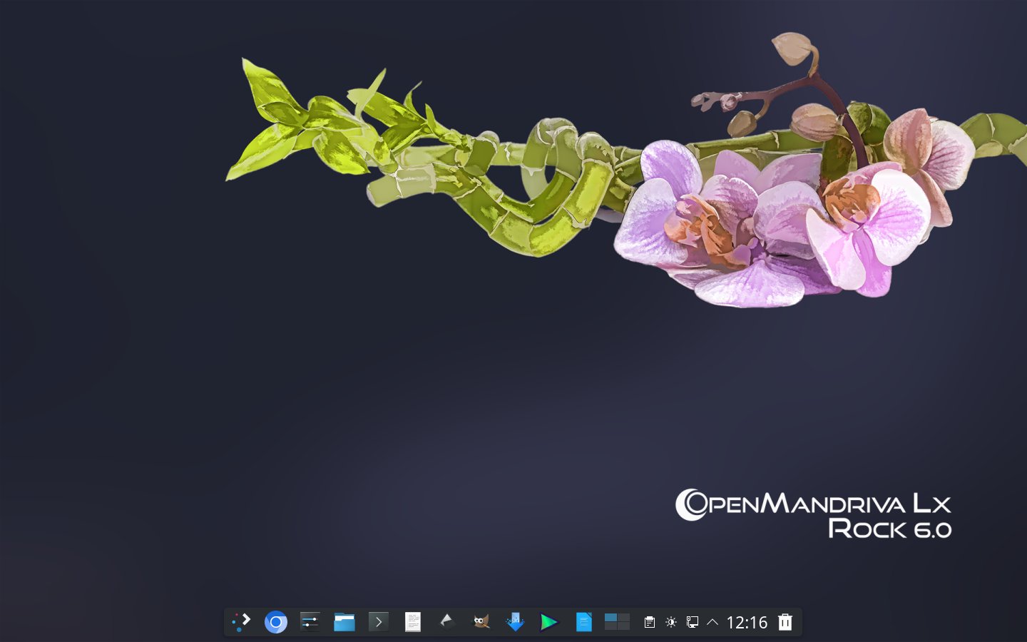Open the network connections tray icon

coord(692,622)
